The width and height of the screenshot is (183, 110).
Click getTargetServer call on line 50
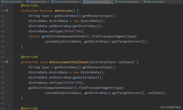coord(126,41)
